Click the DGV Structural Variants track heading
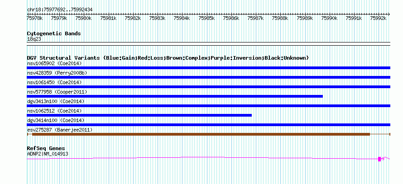This screenshot has height=184, width=403. [x=168, y=58]
